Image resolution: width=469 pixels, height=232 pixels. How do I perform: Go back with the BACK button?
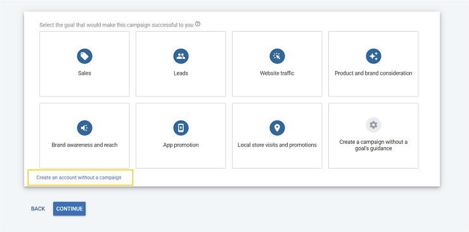tap(38, 209)
